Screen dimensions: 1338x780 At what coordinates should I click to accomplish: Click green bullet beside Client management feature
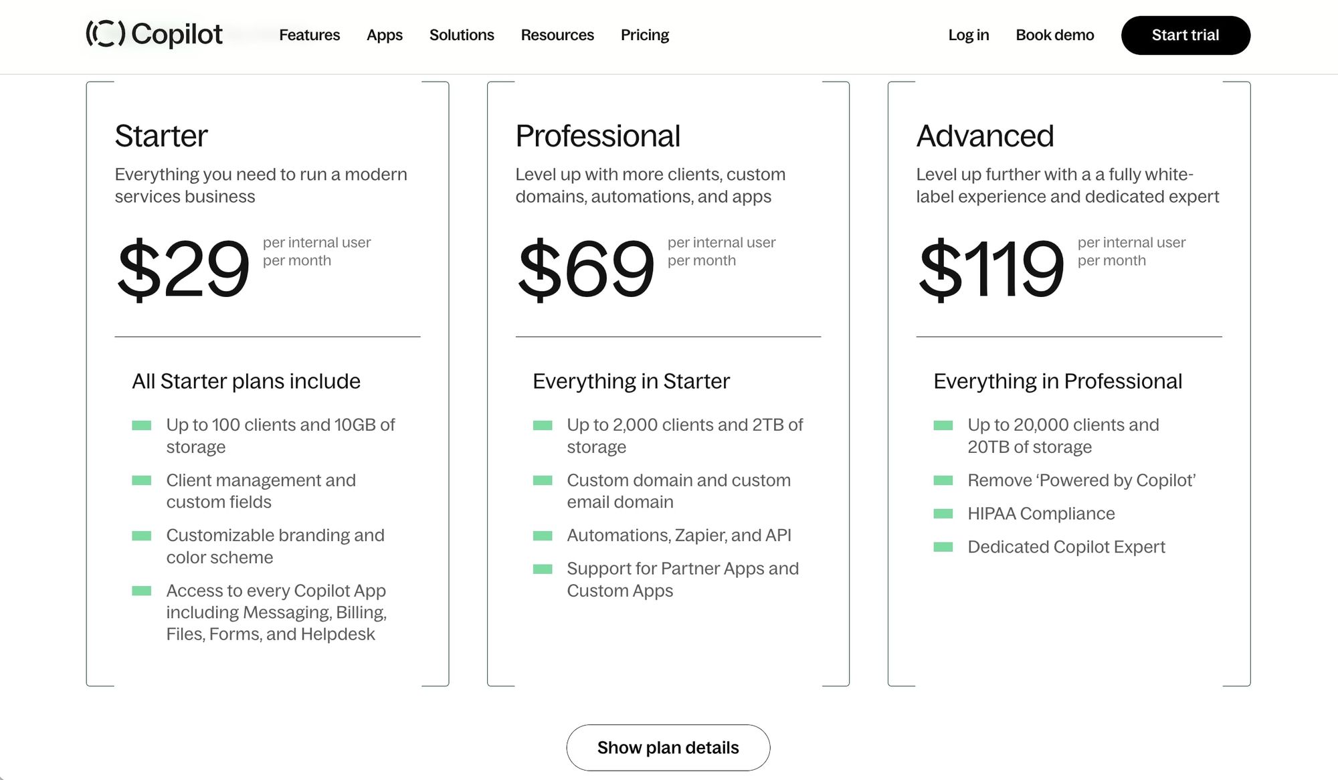click(x=142, y=480)
